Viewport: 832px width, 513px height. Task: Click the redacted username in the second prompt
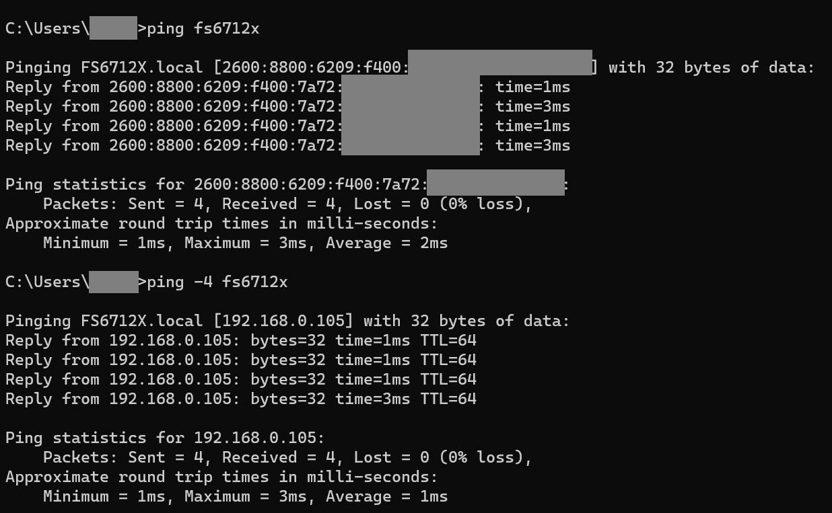[x=113, y=282]
